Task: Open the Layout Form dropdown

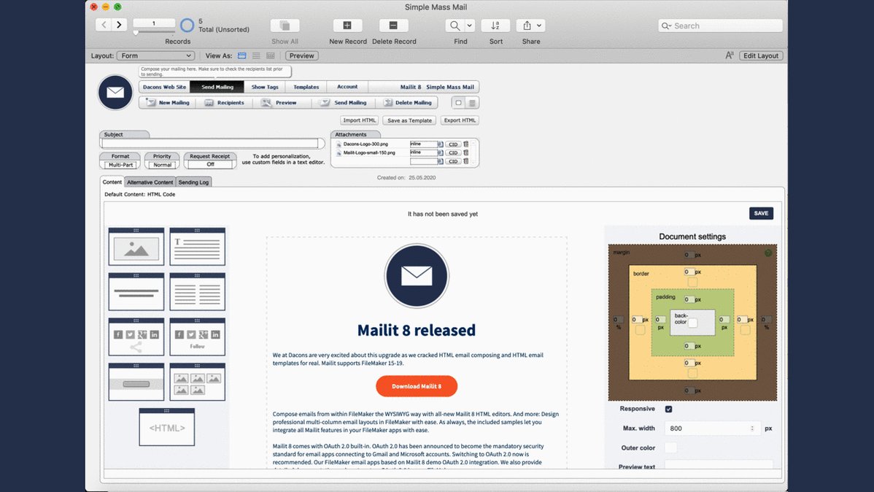Action: point(155,55)
